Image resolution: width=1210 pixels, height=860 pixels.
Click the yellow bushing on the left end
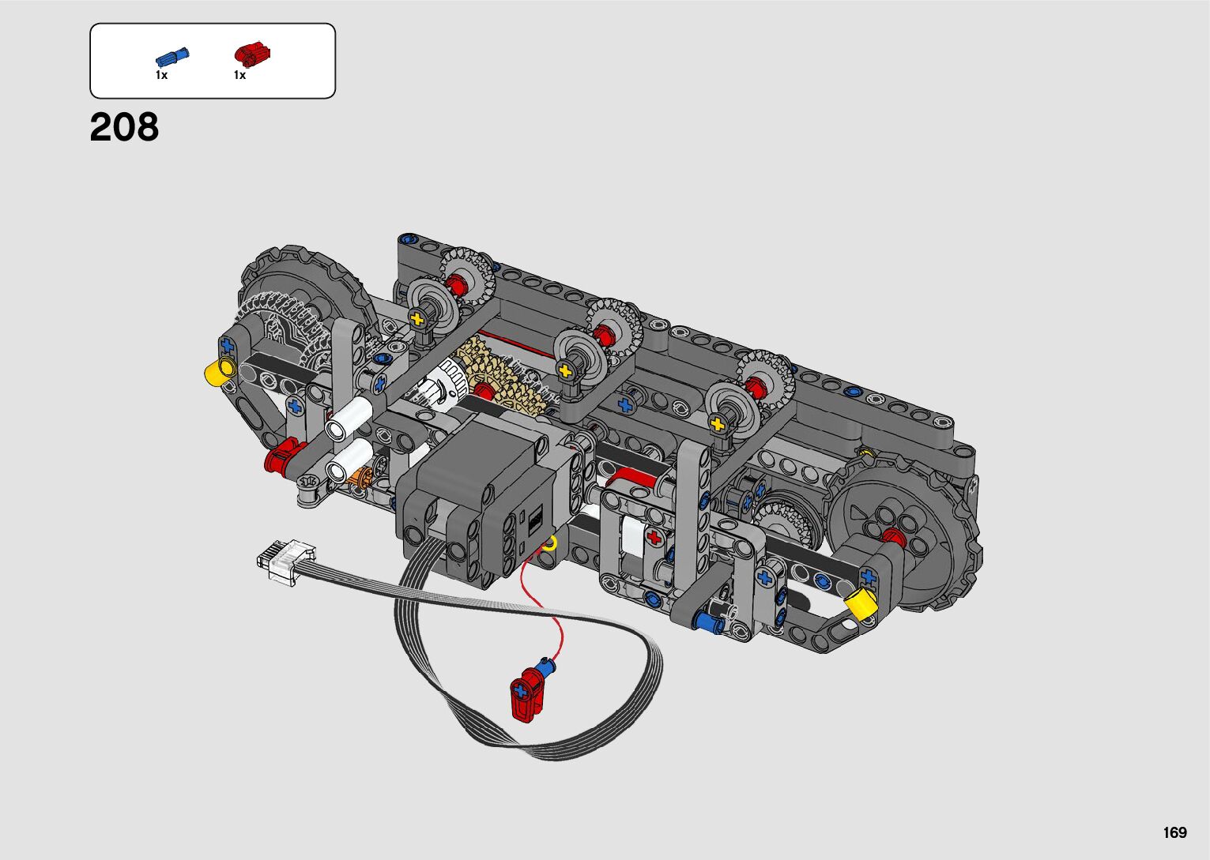[x=219, y=370]
